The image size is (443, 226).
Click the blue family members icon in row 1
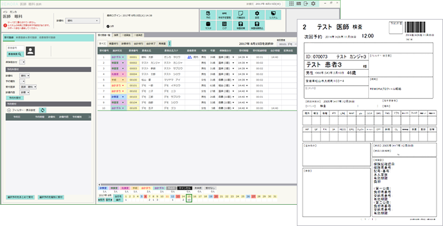tap(190, 57)
